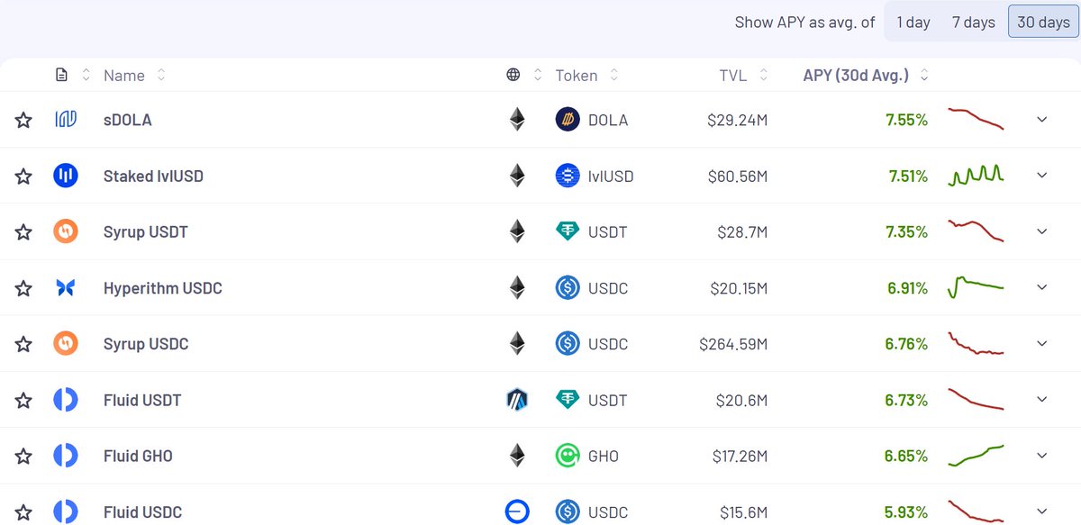Click USDT token icon in Syrup USDT row
Viewport: 1081px width, 525px height.
pyautogui.click(x=568, y=231)
